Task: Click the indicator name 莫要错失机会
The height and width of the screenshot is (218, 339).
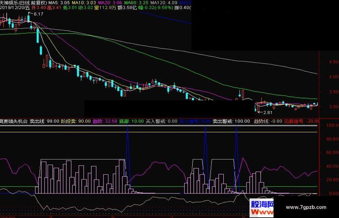Action: [14, 121]
